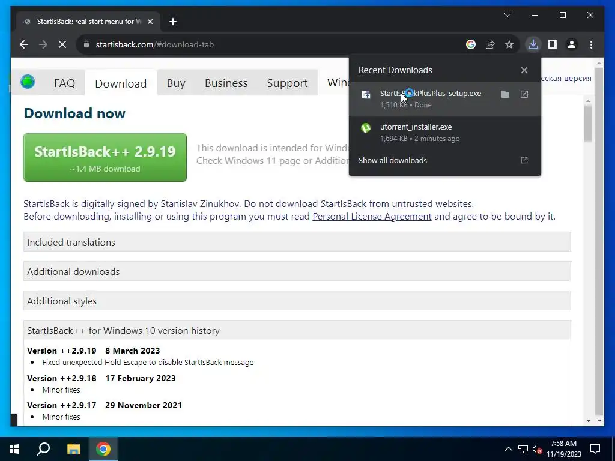Screen dimensions: 615x461
Task: Close the StartIsBack browser tab
Action: (150, 22)
